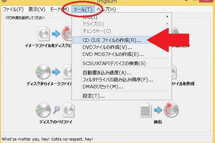This screenshot has width=215, height=143.
Task: Open the ヘルプ(H) menu
Action: [106, 9]
